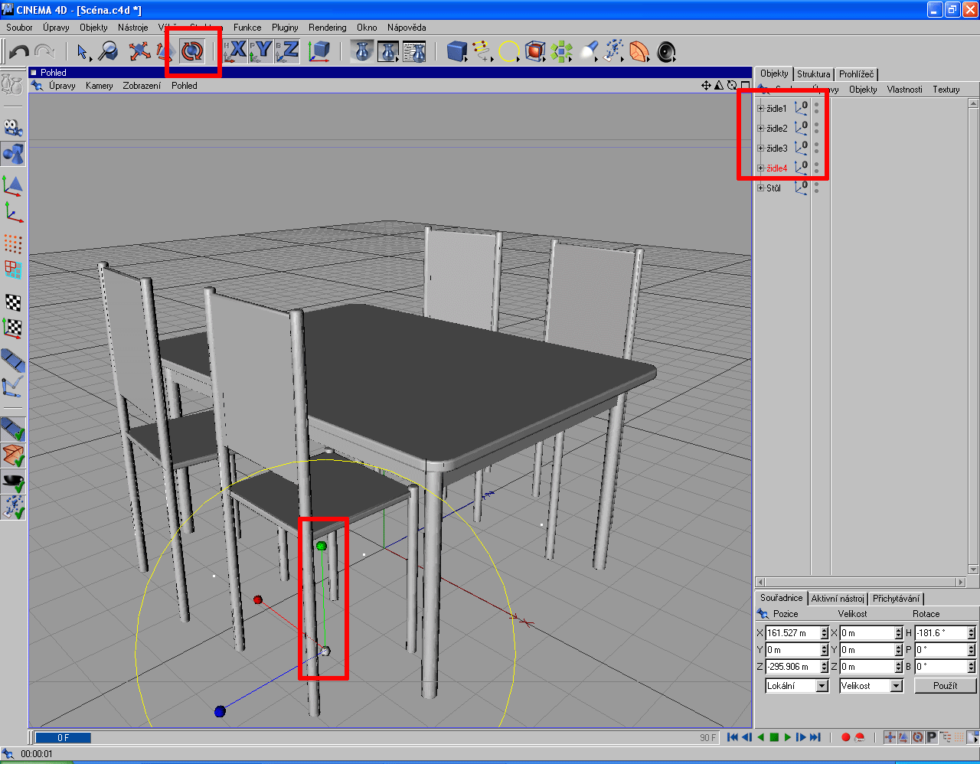Stop animation playback green square

click(774, 737)
